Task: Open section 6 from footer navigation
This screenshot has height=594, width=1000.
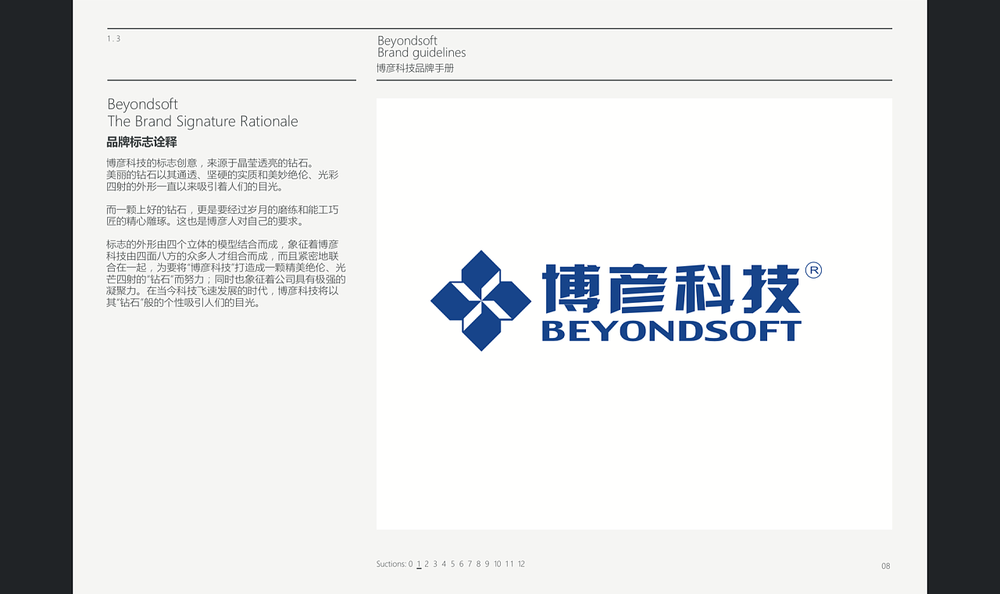Action: [461, 564]
